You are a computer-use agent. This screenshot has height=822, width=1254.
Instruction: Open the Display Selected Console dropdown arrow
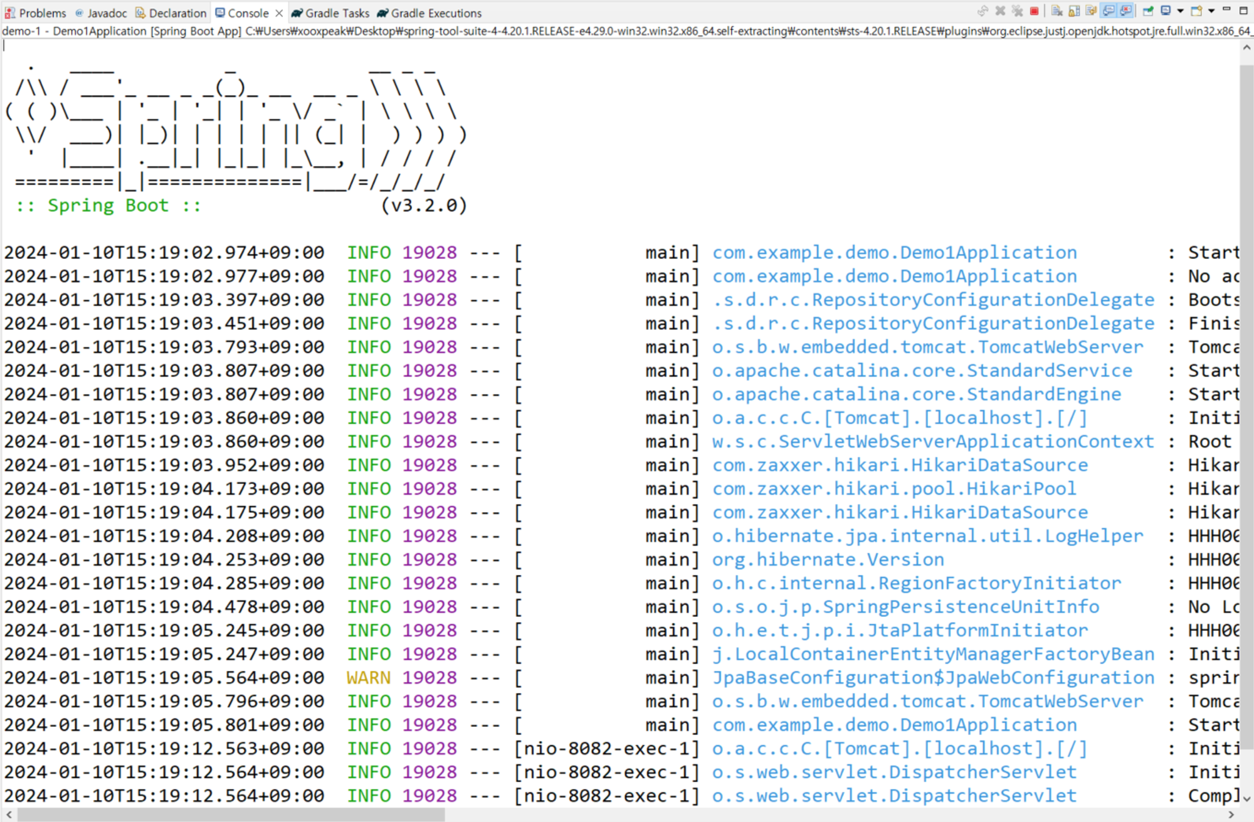click(1181, 11)
